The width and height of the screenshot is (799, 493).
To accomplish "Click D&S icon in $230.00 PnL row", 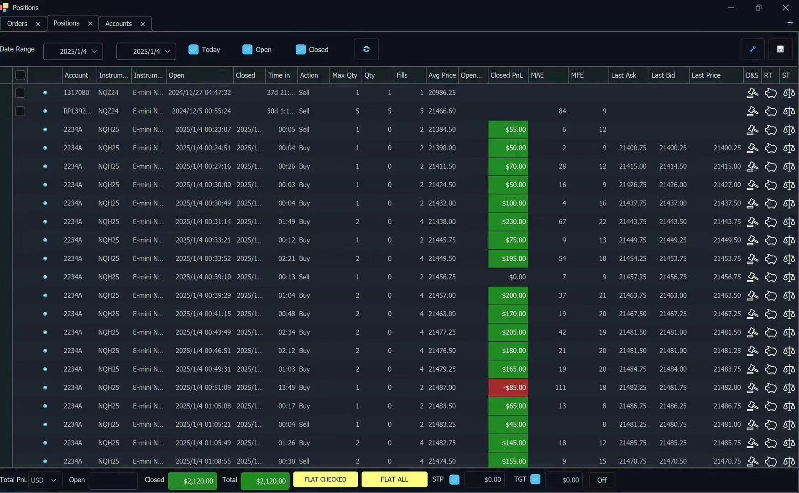I will [752, 222].
